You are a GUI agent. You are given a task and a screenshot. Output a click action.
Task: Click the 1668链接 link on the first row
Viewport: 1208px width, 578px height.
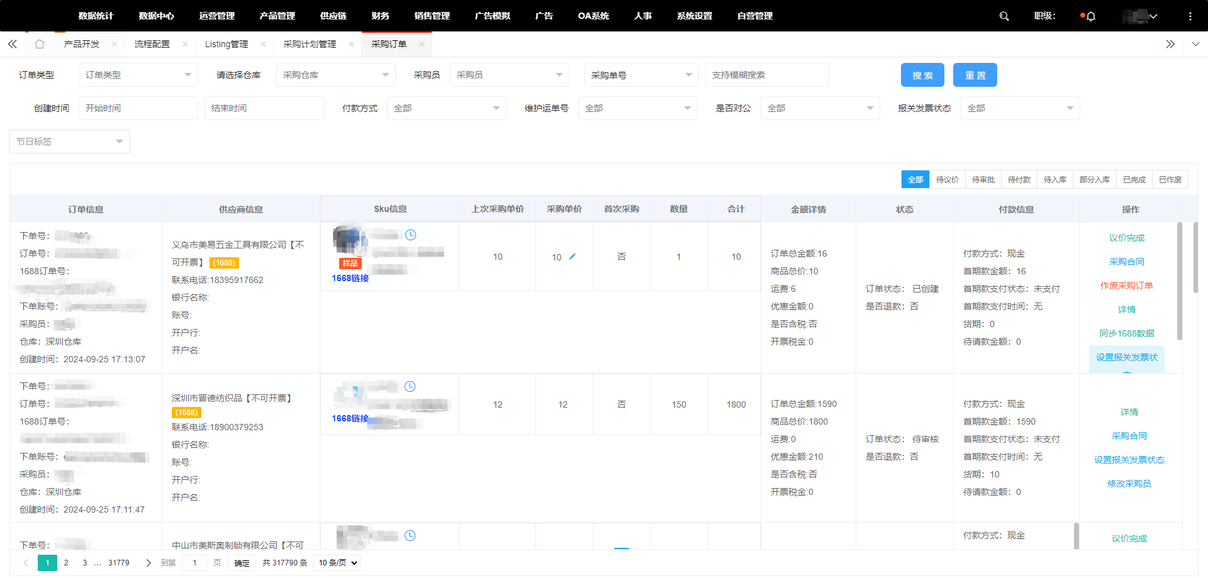tap(350, 277)
